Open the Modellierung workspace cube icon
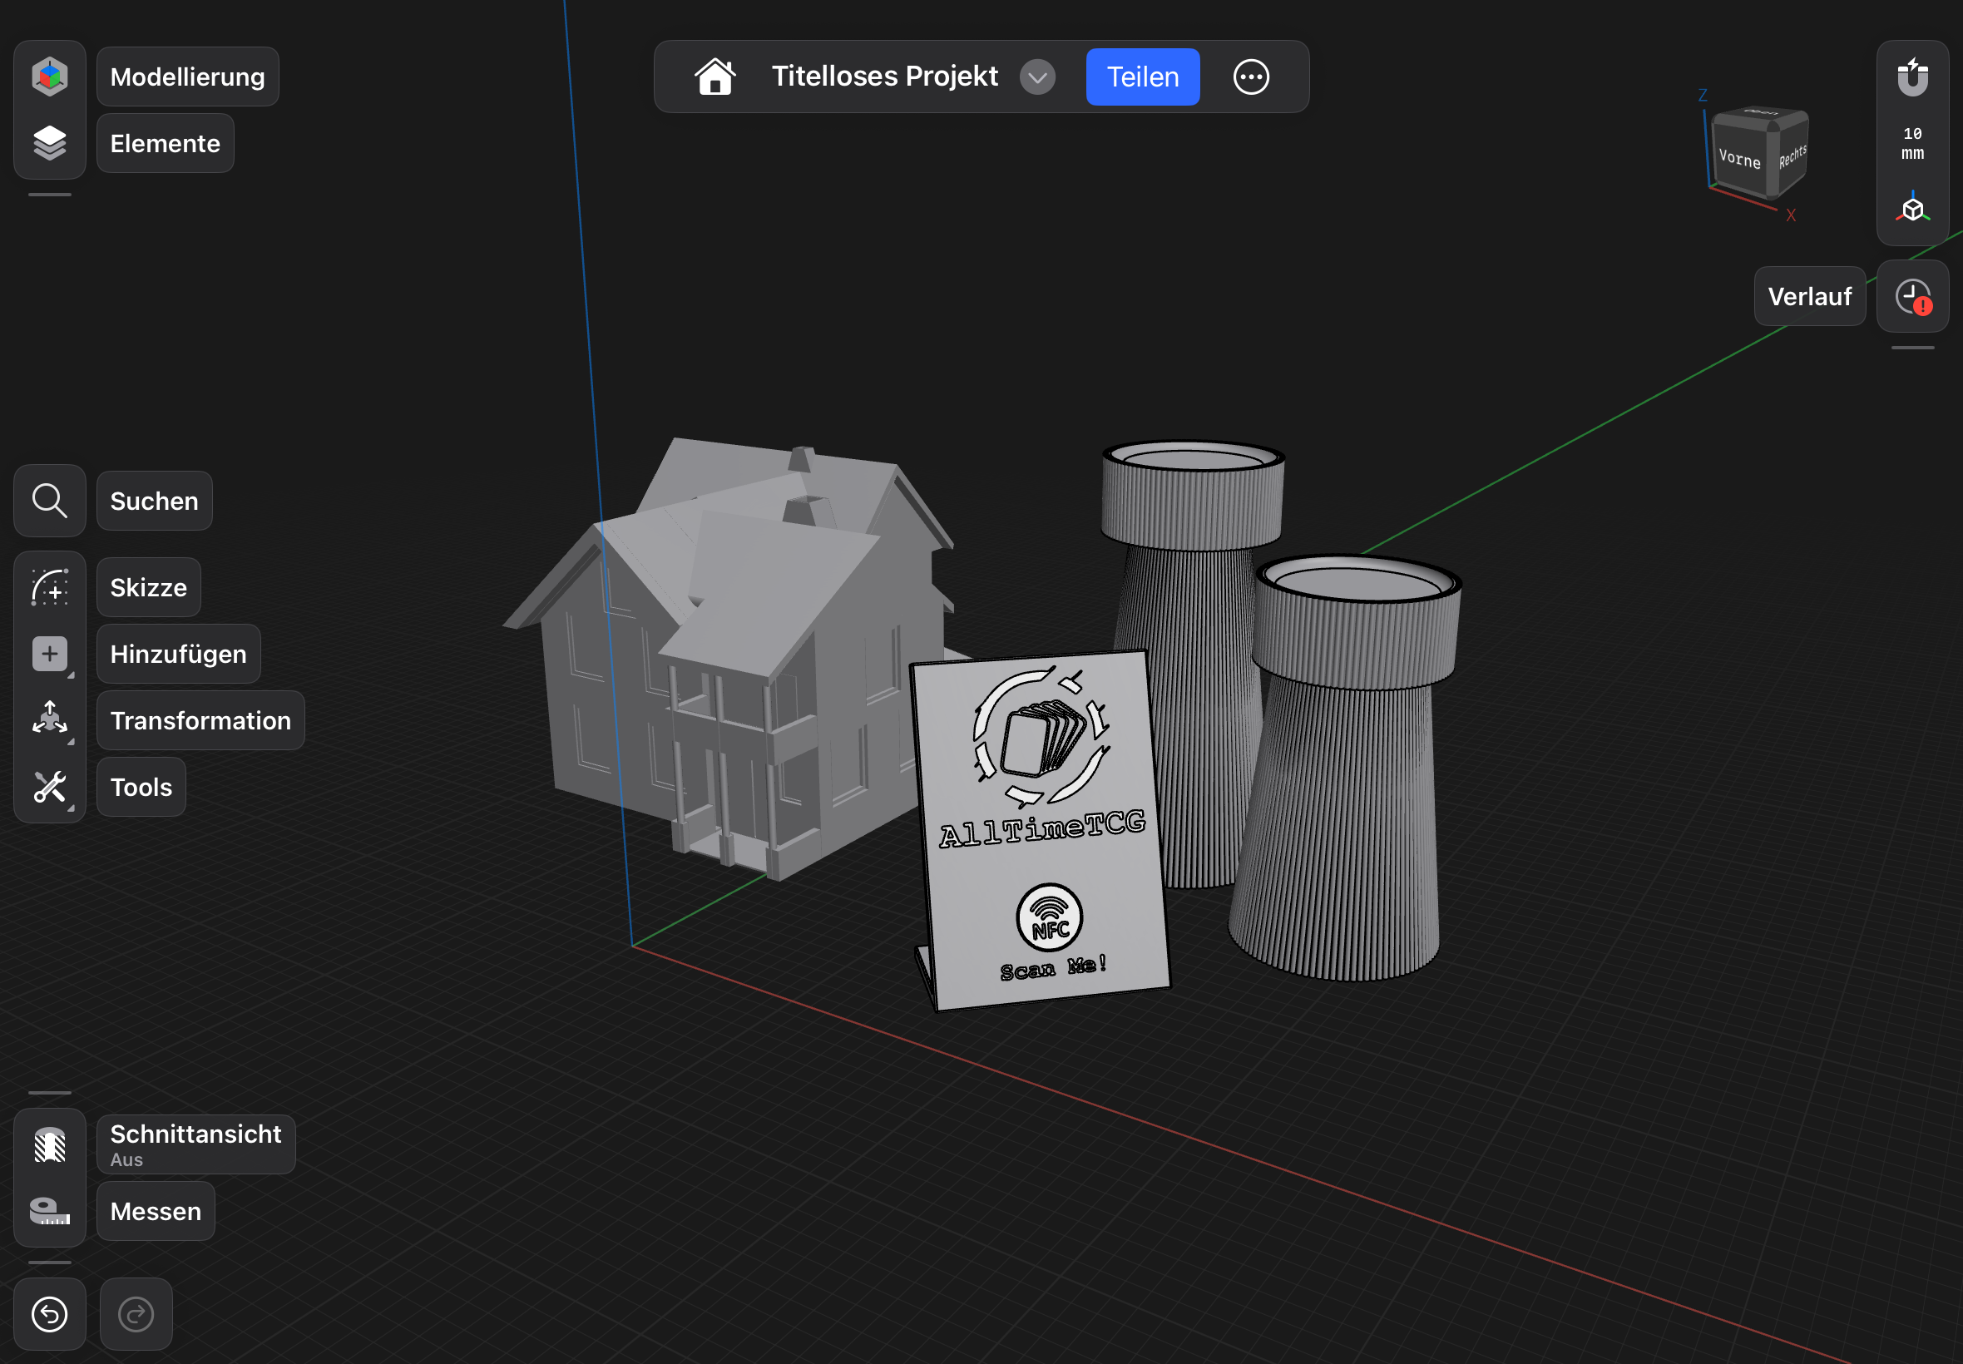This screenshot has width=1963, height=1364. [x=50, y=76]
